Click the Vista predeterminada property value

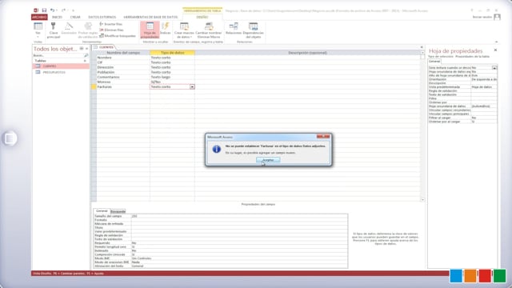point(484,87)
